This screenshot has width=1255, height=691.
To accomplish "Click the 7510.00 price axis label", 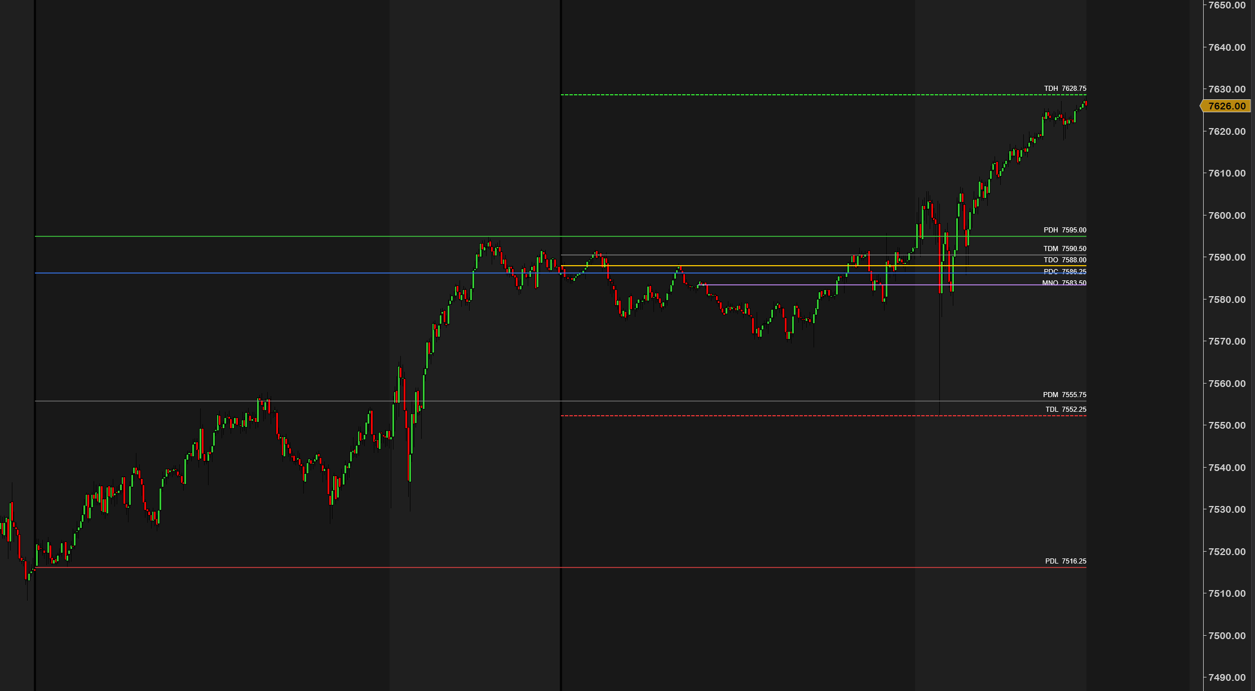I will point(1227,593).
